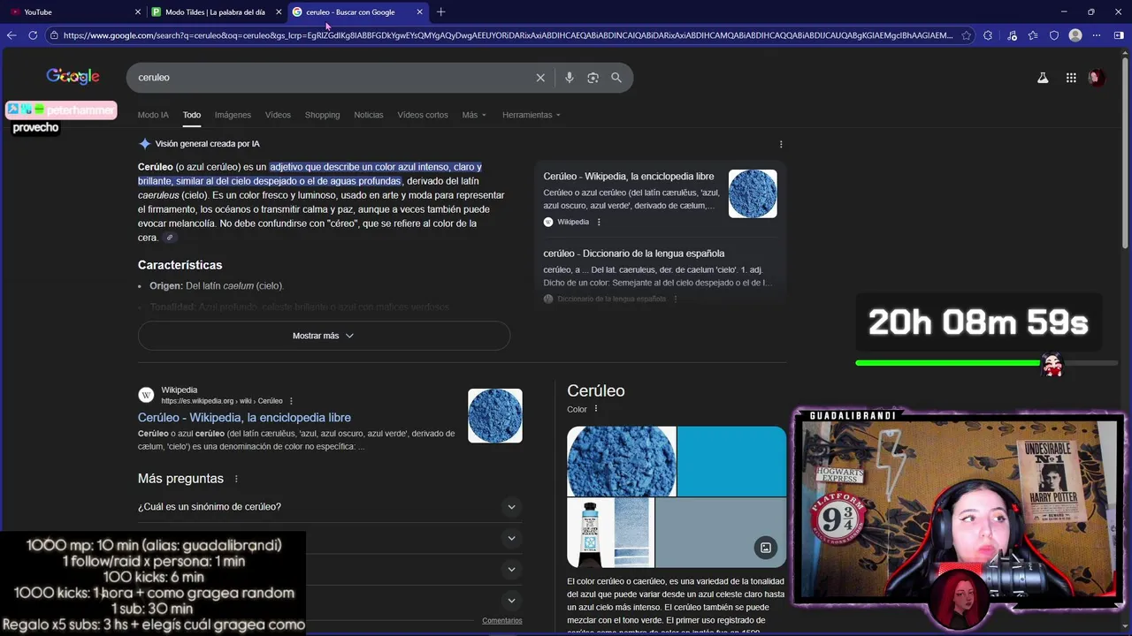Screen dimensions: 1132x636
Task: Open options beside Wikipedia source card
Action: click(x=599, y=223)
